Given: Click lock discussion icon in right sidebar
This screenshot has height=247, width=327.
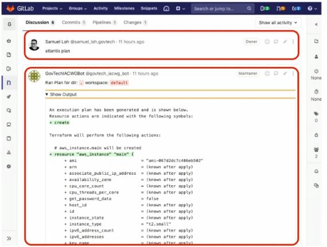Looking at the screenshot, I should (316, 135).
